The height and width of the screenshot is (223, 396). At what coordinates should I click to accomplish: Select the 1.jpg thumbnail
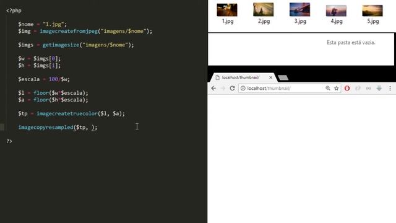(227, 10)
